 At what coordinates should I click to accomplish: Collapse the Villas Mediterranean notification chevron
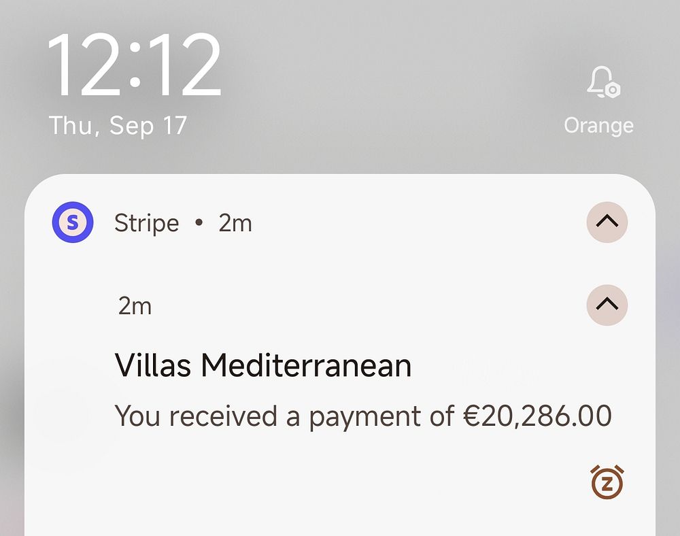click(x=607, y=305)
